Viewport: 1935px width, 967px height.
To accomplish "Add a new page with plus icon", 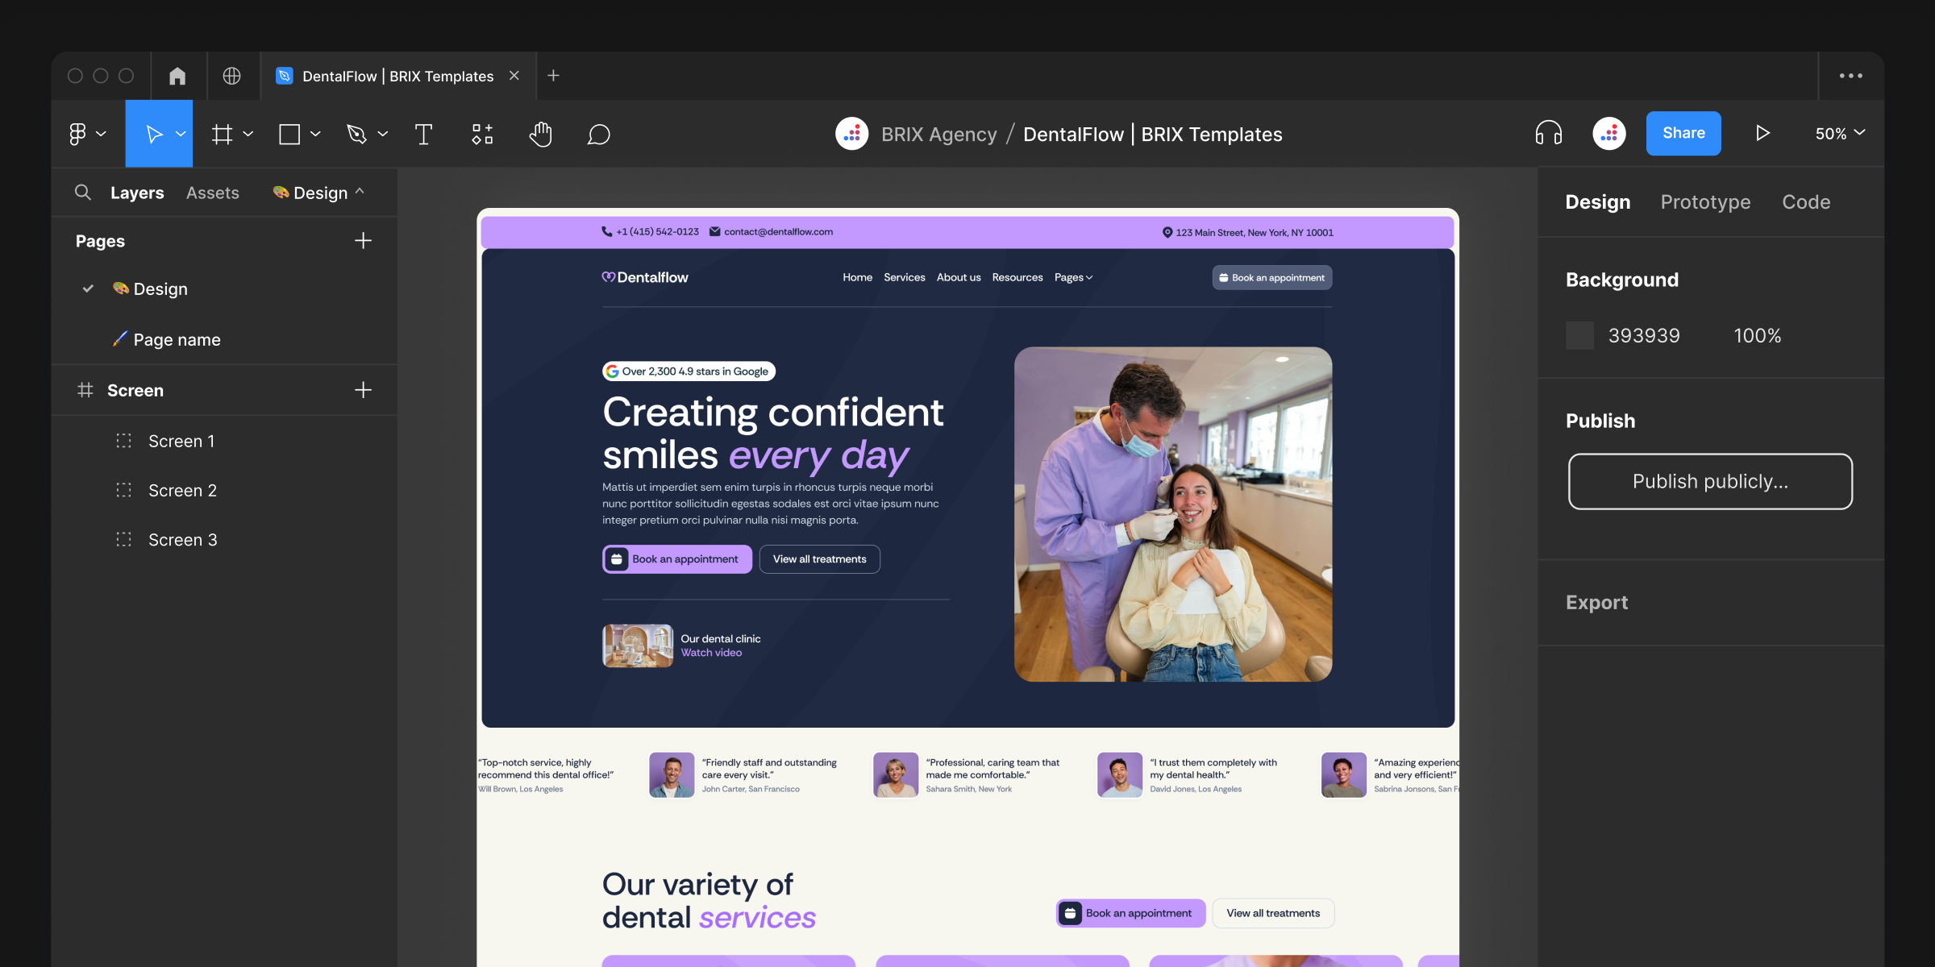I will point(363,240).
